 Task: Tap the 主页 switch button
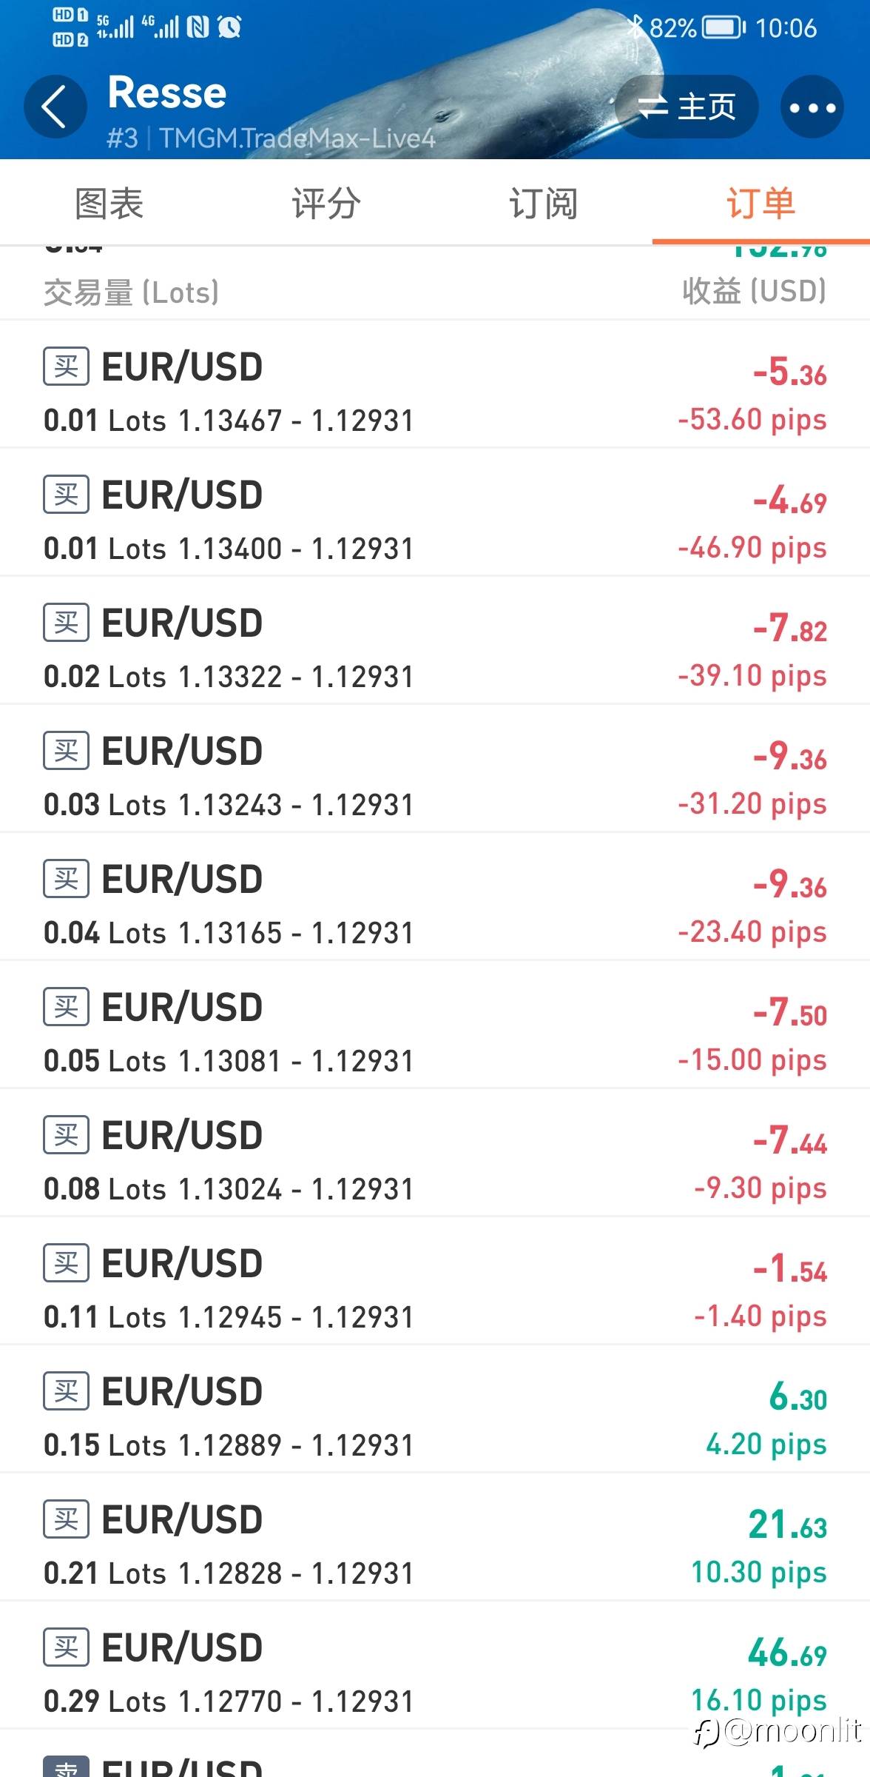pyautogui.click(x=687, y=107)
